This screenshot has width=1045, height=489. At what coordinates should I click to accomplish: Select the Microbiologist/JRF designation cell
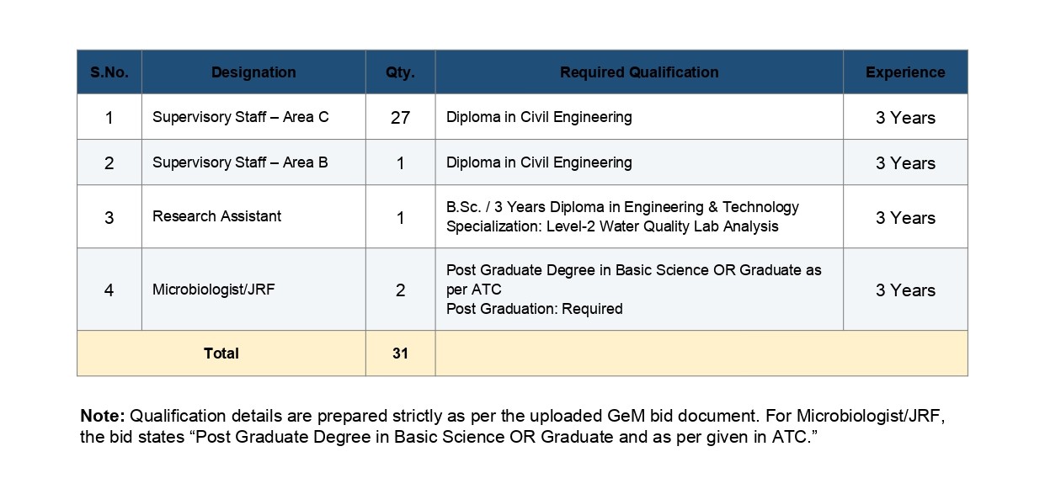[253, 290]
